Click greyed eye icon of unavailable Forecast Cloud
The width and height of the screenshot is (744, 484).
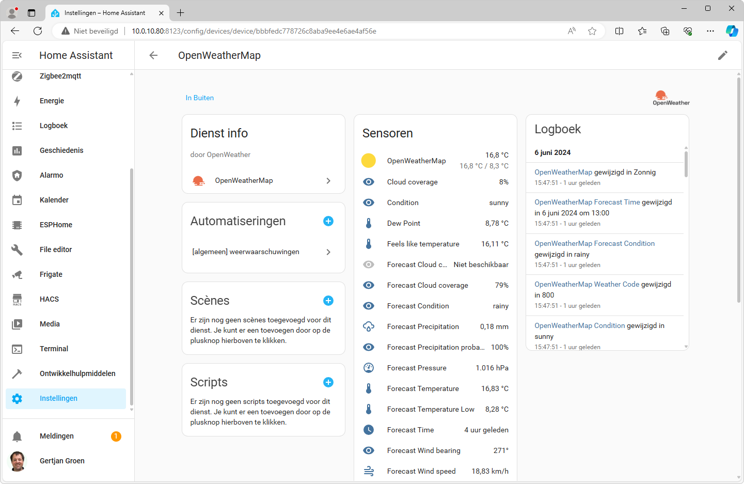tap(369, 264)
